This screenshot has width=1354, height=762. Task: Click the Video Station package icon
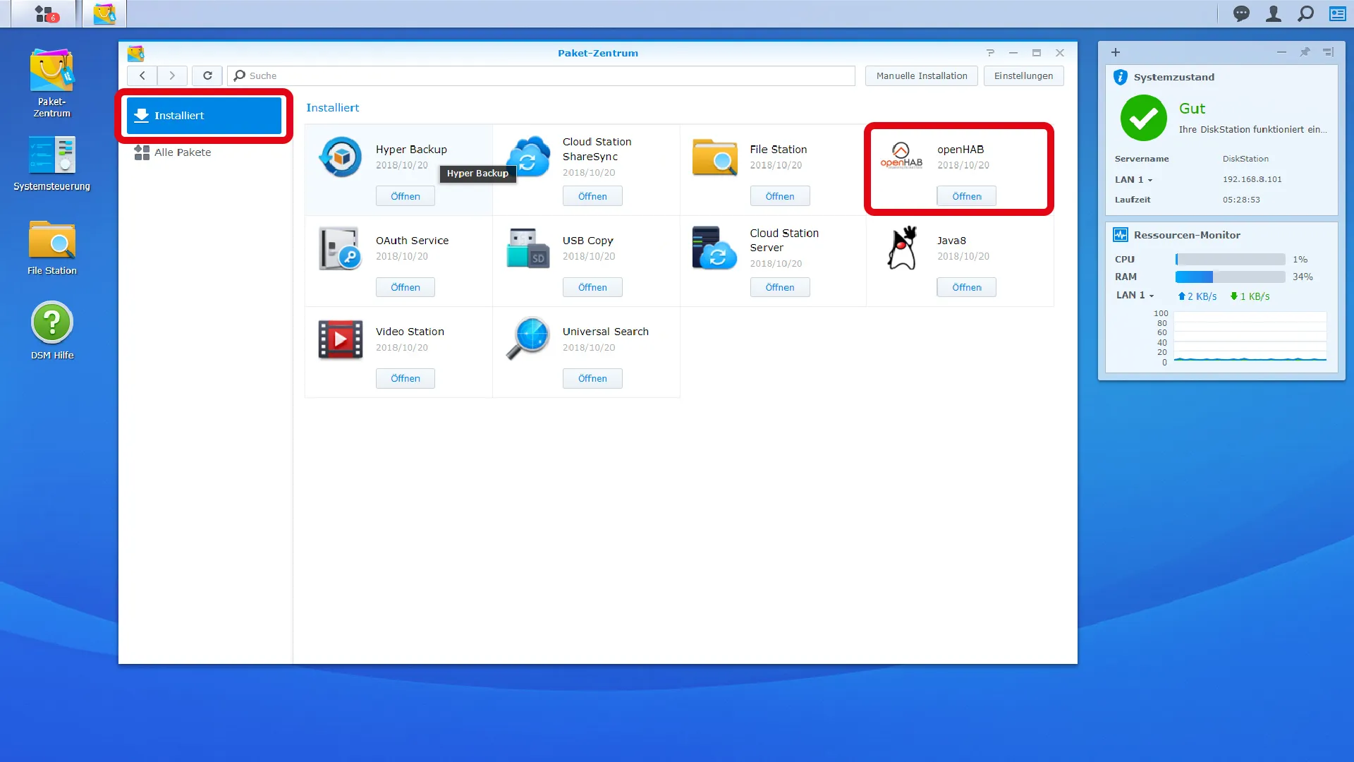coord(341,339)
